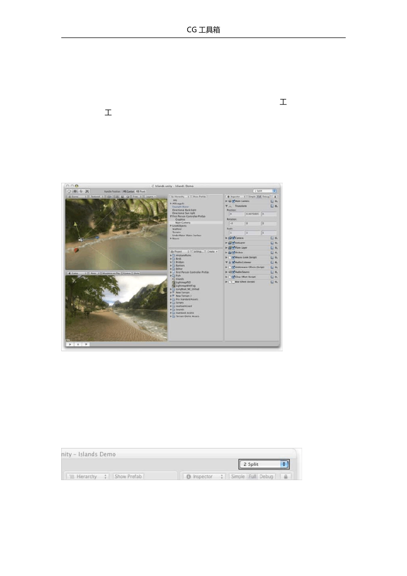The width and height of the screenshot is (407, 576).
Task: Open the gear menu of the Audio Listener component
Action: (x=276, y=262)
